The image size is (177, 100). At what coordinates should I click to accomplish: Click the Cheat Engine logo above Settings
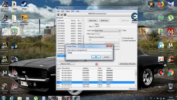(x=134, y=17)
